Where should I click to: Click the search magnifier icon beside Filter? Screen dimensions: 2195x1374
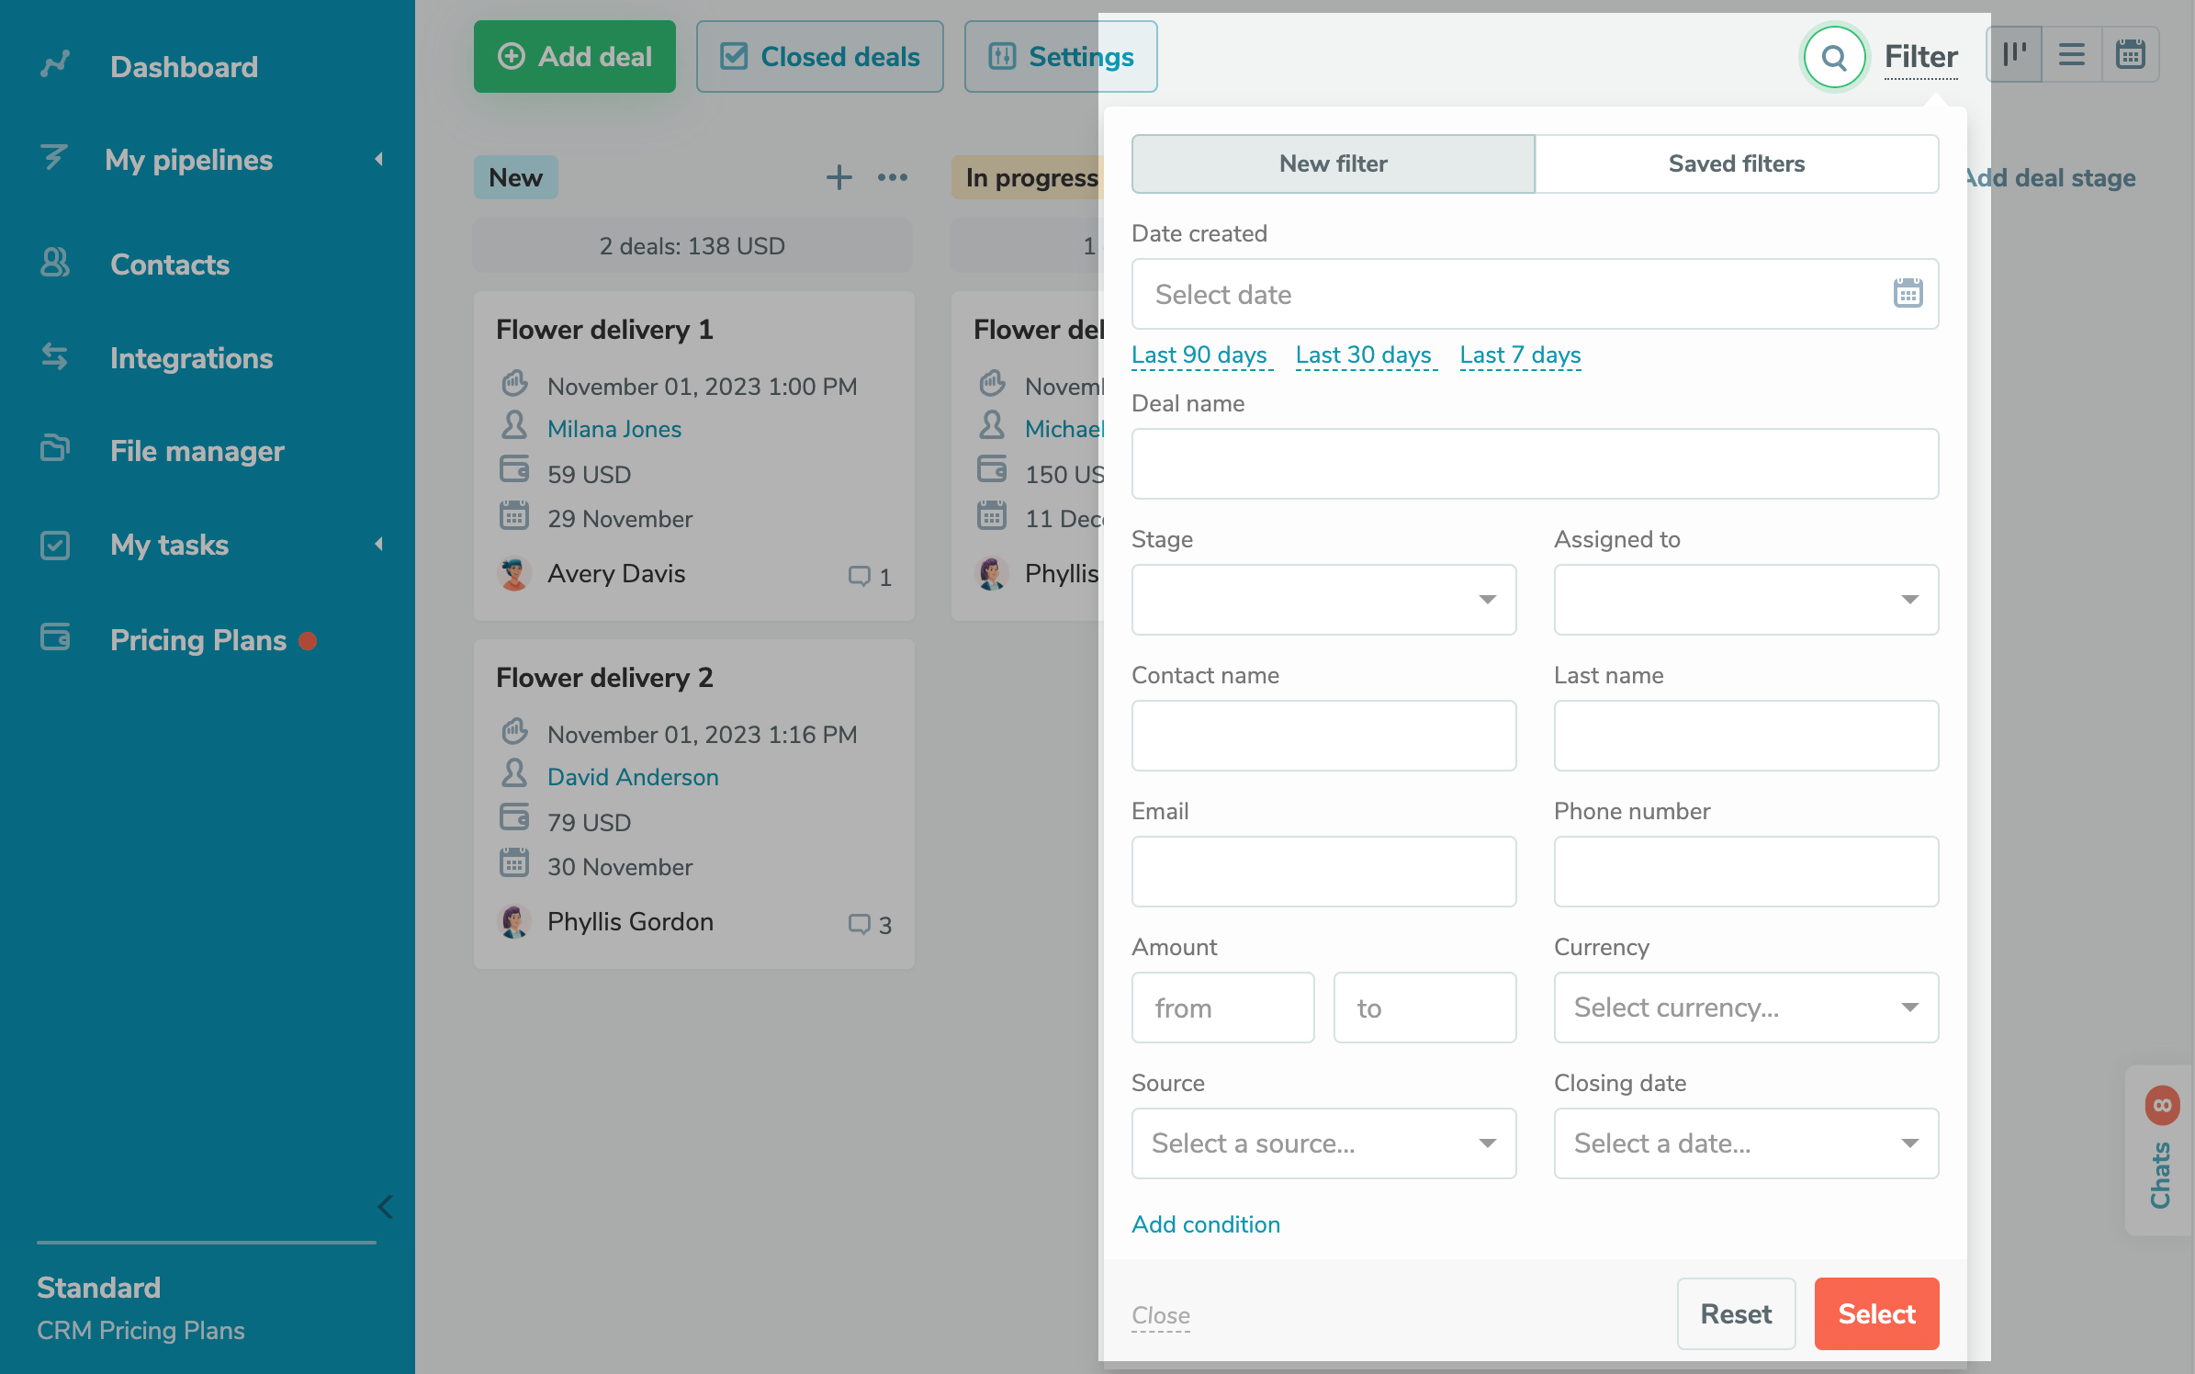tap(1833, 57)
